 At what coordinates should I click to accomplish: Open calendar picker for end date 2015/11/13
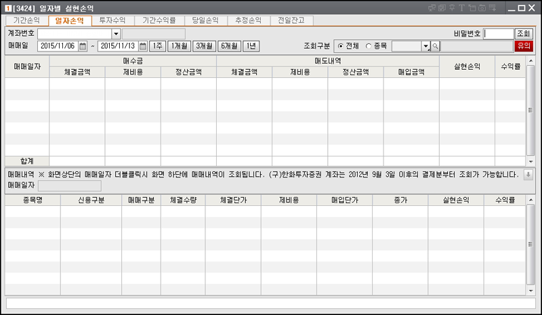click(142, 46)
